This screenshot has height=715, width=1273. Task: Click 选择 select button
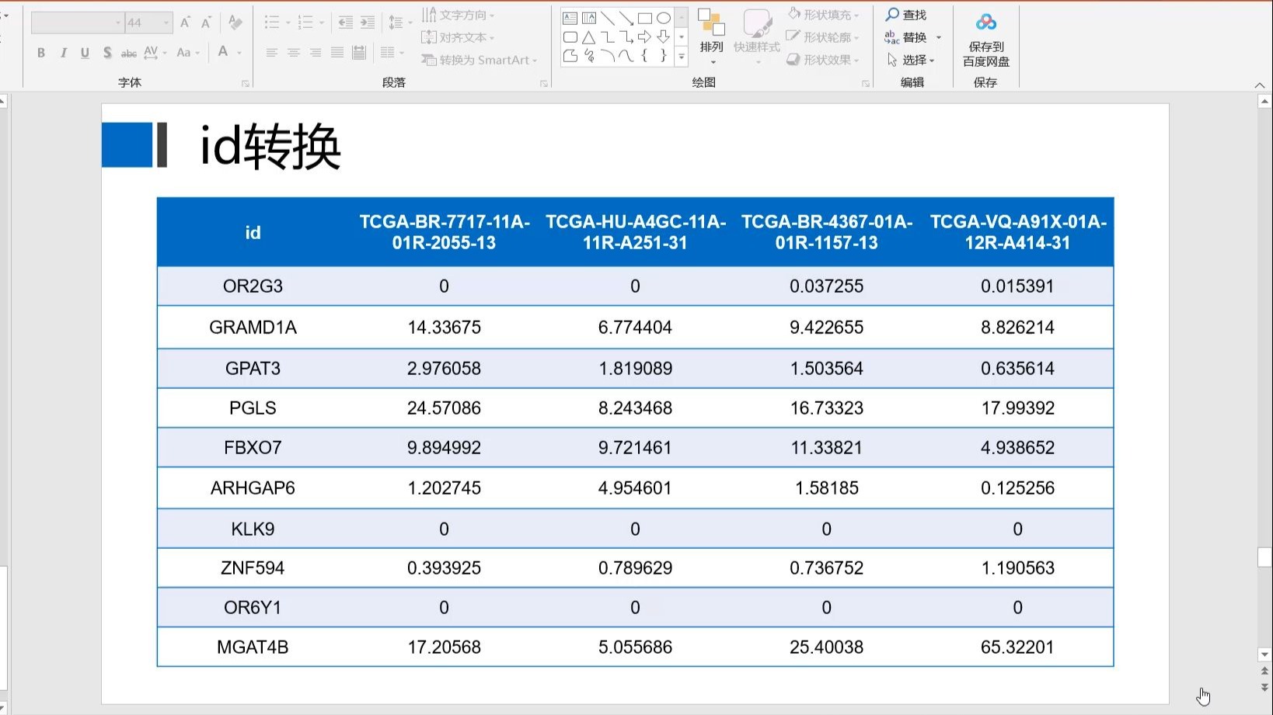click(911, 60)
